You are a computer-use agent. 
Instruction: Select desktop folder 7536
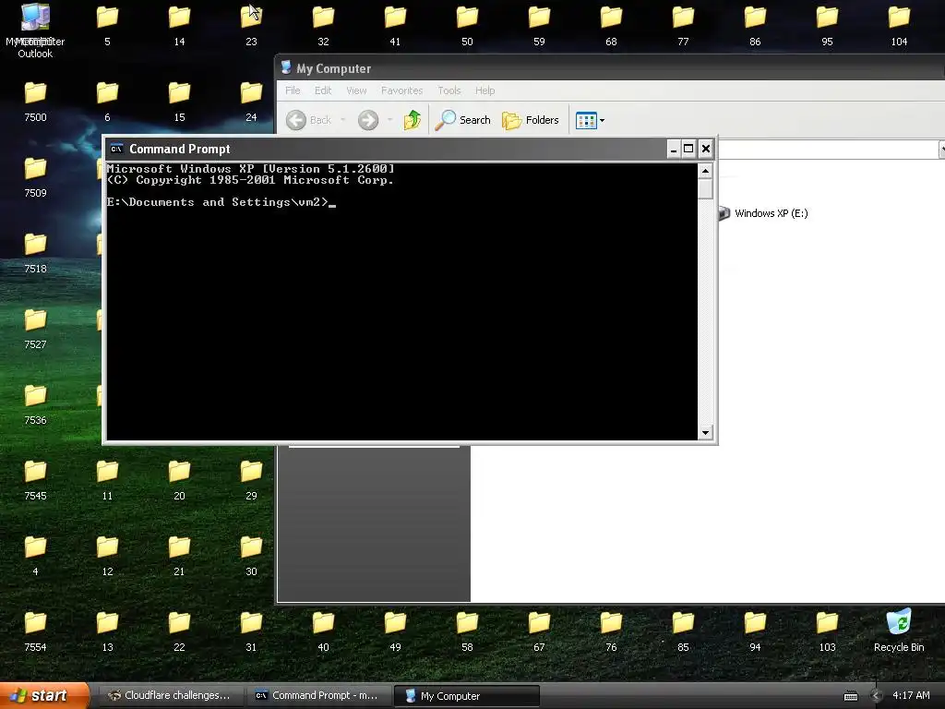[35, 405]
